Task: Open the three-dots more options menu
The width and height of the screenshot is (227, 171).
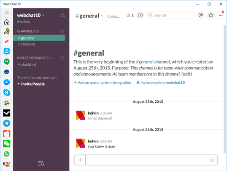Action: 221,15
